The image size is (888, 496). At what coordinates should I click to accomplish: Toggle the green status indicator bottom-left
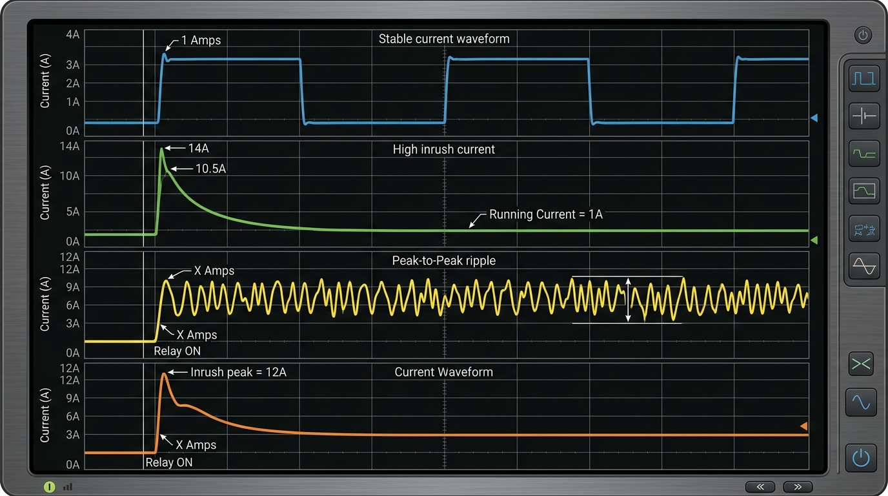49,486
